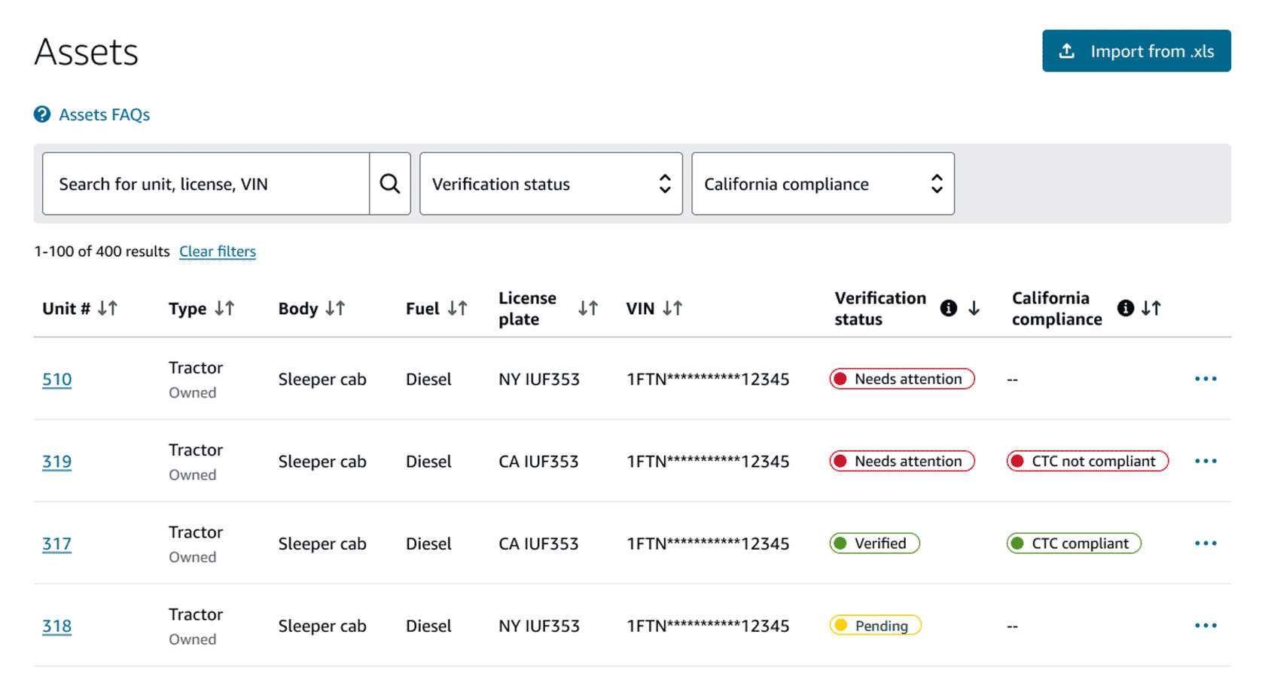The image size is (1265, 674).
Task: Open the Assets FAQs help icon
Action: 42,114
